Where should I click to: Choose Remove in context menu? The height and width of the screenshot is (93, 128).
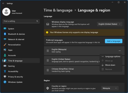[x=111, y=69]
